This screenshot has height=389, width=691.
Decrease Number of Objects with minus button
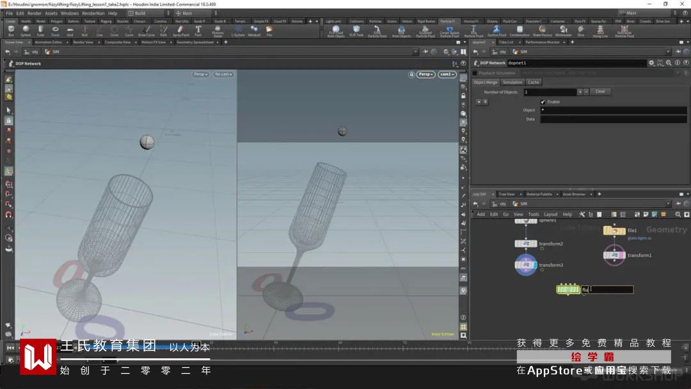586,92
